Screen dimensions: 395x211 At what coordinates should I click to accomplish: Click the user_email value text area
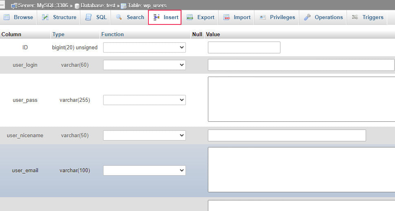click(302, 170)
